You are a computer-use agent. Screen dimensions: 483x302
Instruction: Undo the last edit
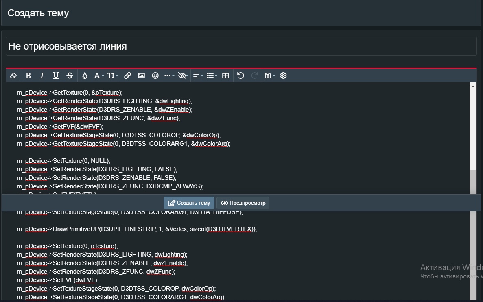[240, 75]
